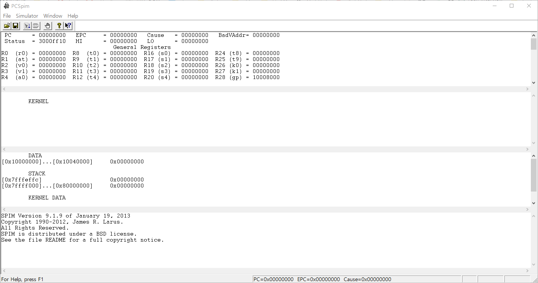Viewport: 538px width, 283px height.
Task: Click the R4 (a0) register label
Action: [x=15, y=77]
